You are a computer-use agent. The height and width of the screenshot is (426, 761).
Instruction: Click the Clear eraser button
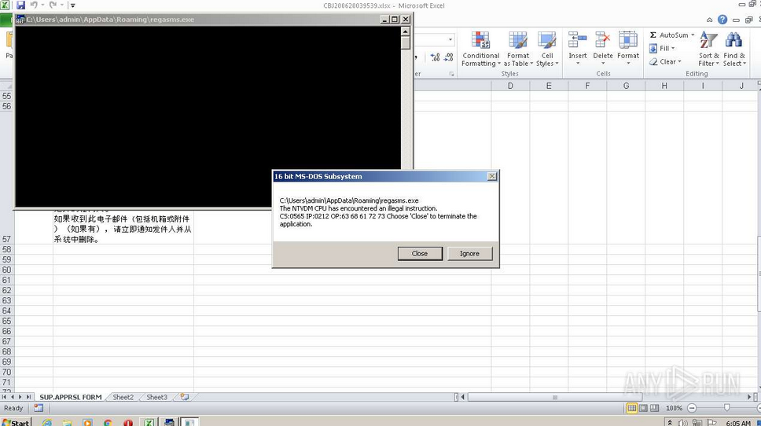pyautogui.click(x=663, y=61)
